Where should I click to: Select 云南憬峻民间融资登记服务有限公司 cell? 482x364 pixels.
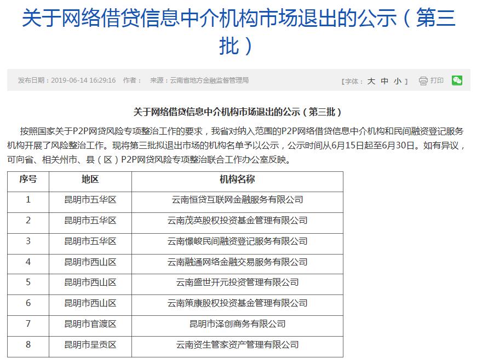[x=237, y=241]
